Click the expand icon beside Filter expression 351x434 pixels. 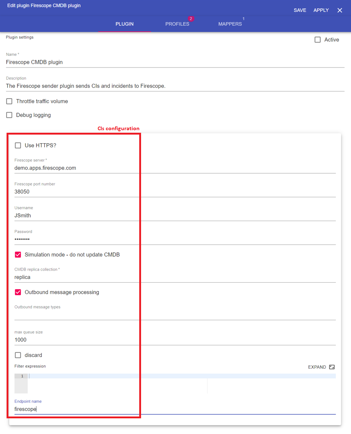point(332,367)
